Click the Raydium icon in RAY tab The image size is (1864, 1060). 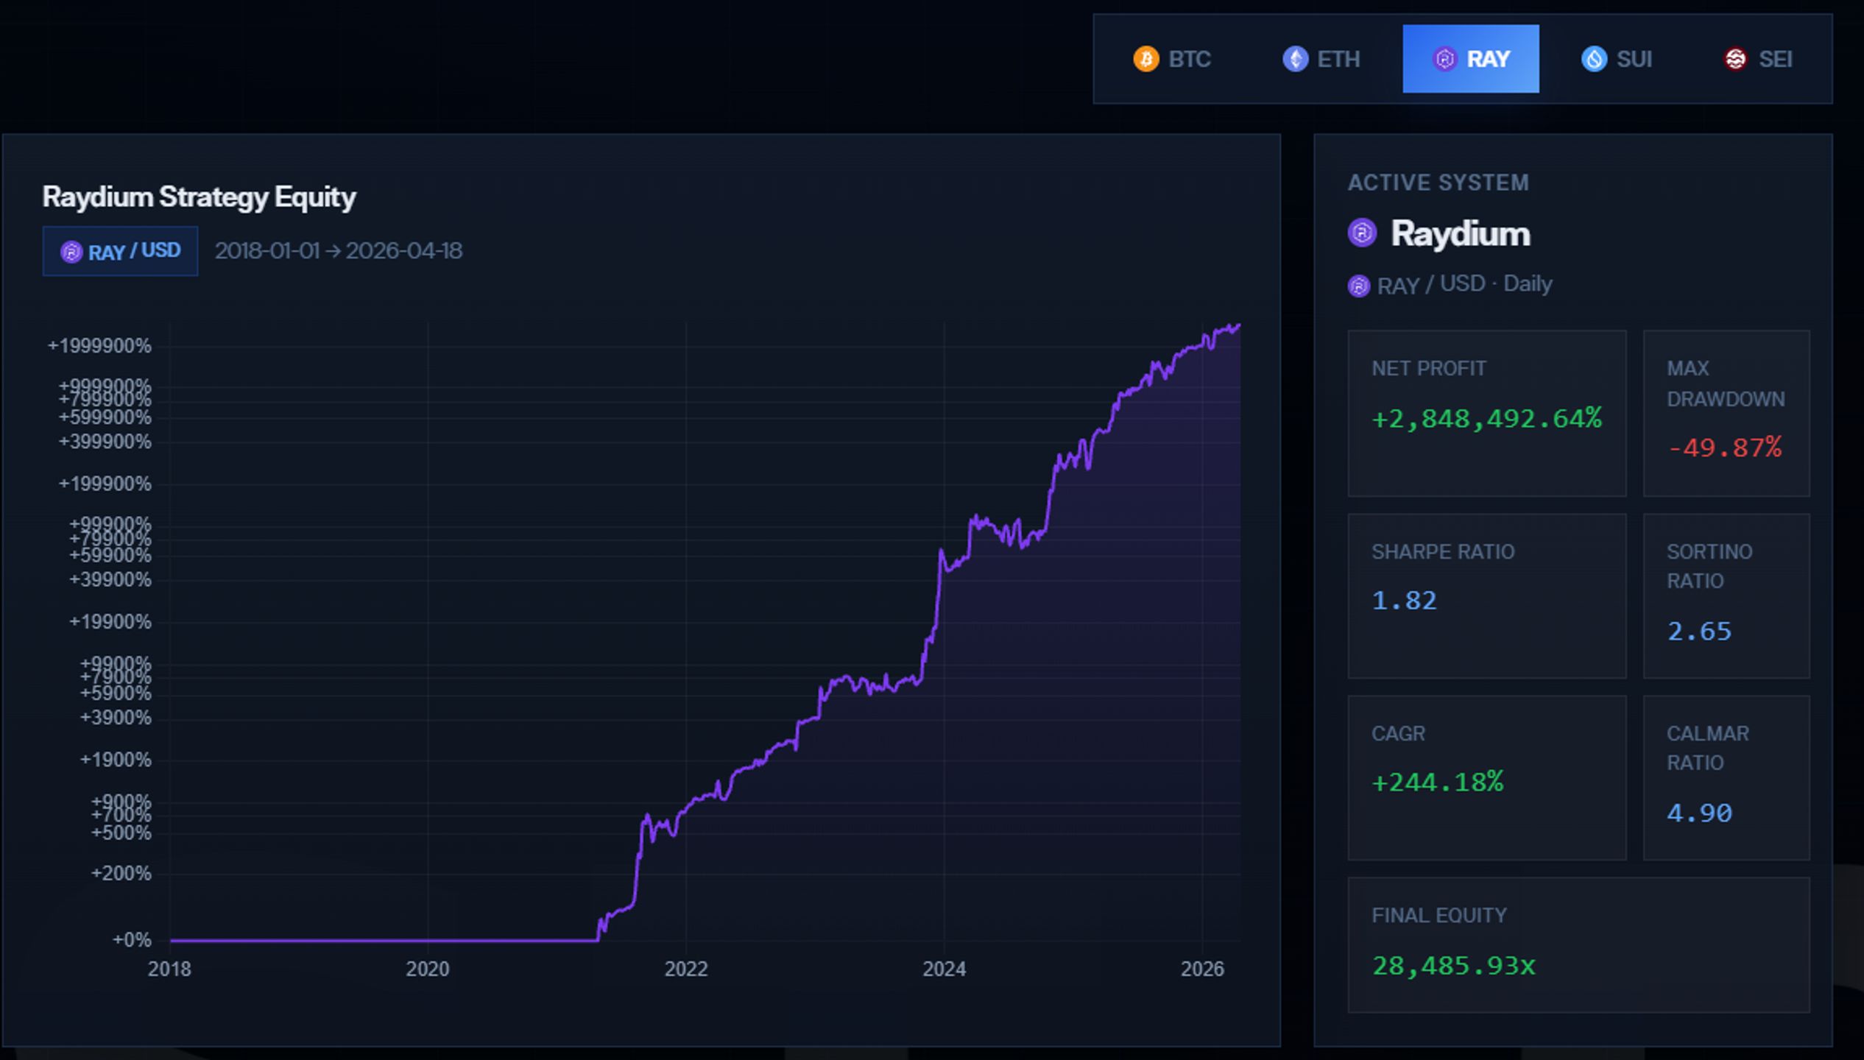click(1445, 59)
